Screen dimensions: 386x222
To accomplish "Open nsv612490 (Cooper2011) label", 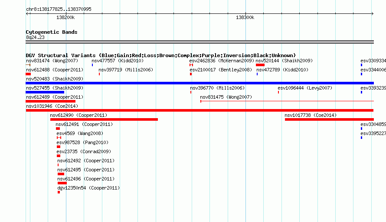I will pos(79,115).
